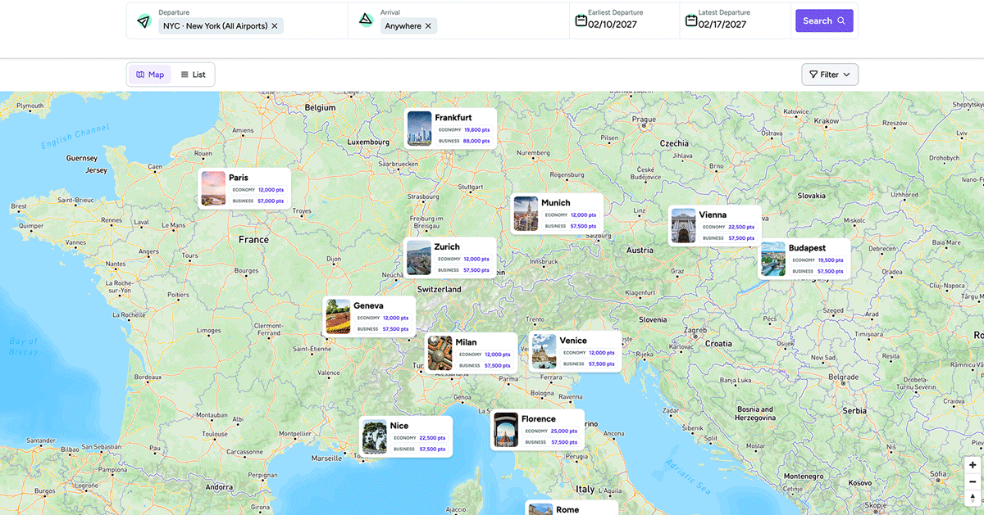Select the Venice card title
Image resolution: width=984 pixels, height=515 pixels.
[x=573, y=341]
